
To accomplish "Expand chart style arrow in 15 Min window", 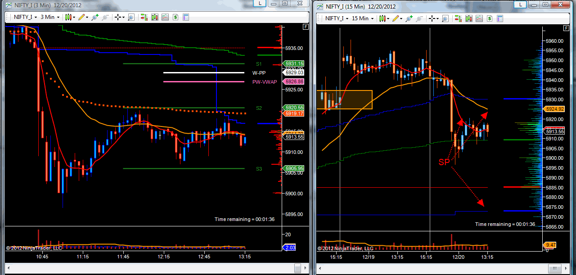I will pyautogui.click(x=388, y=18).
